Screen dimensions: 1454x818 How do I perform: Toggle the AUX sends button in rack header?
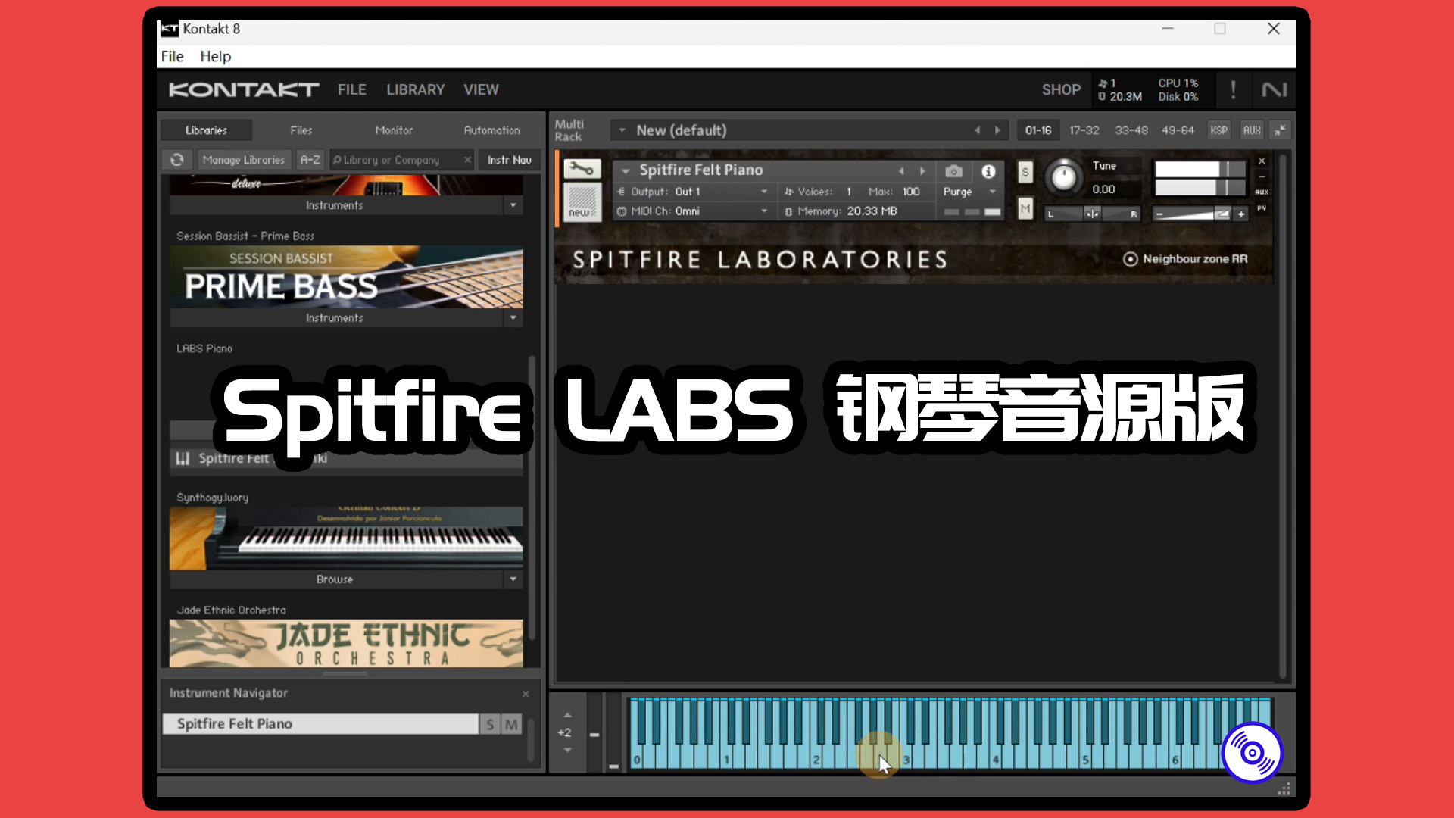(x=1252, y=130)
